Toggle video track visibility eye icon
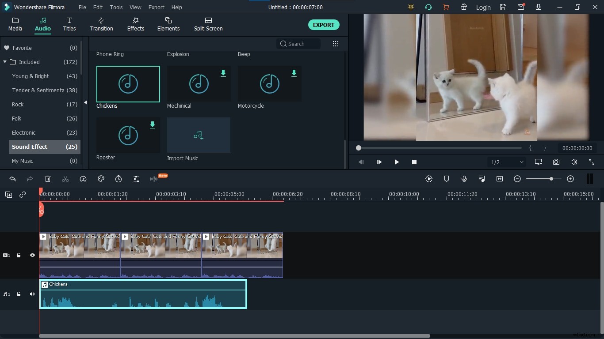 (32, 255)
